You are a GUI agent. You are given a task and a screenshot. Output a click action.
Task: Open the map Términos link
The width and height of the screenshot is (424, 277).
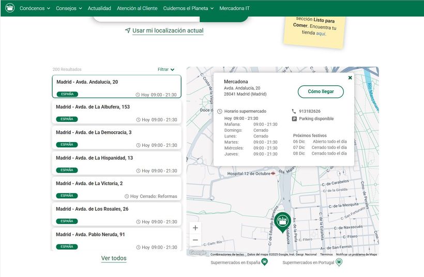point(326,254)
